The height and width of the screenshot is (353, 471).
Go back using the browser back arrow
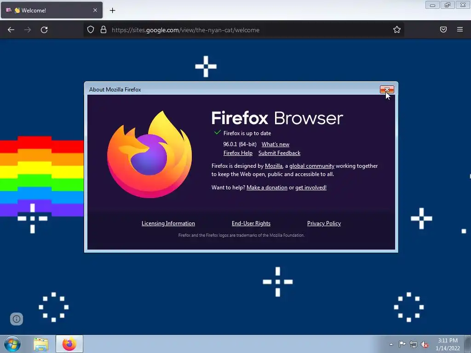[x=11, y=30]
